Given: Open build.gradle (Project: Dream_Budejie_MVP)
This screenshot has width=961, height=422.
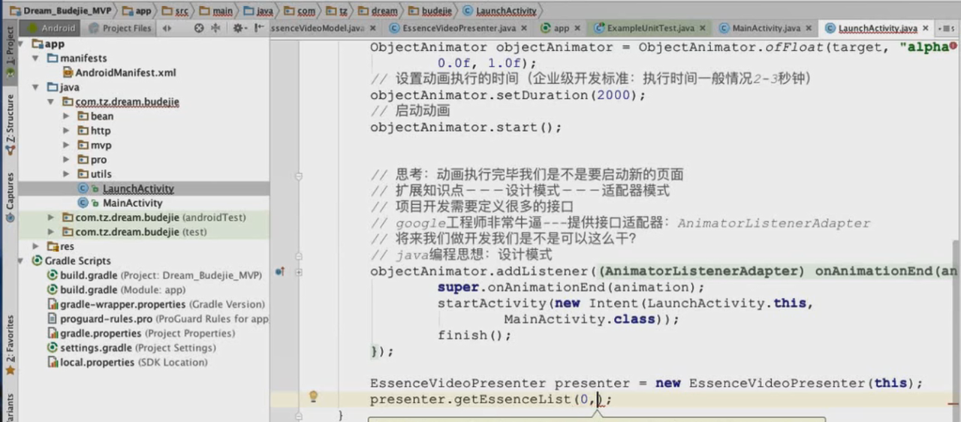Looking at the screenshot, I should coord(154,276).
